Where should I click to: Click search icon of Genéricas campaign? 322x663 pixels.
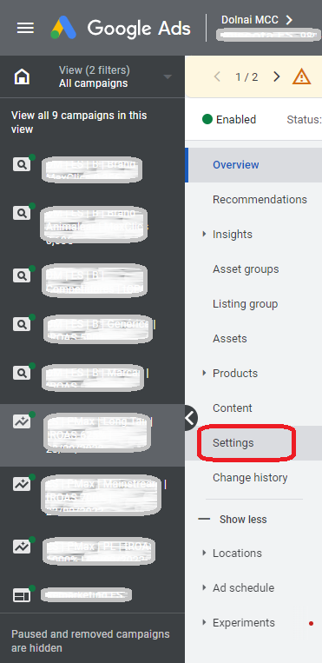coord(22,324)
